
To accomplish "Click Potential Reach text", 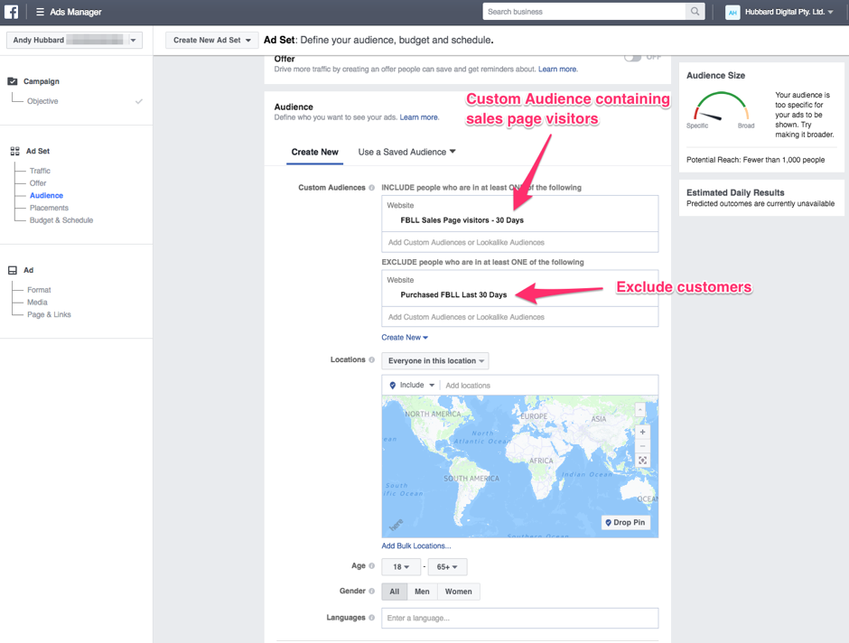I will 755,160.
